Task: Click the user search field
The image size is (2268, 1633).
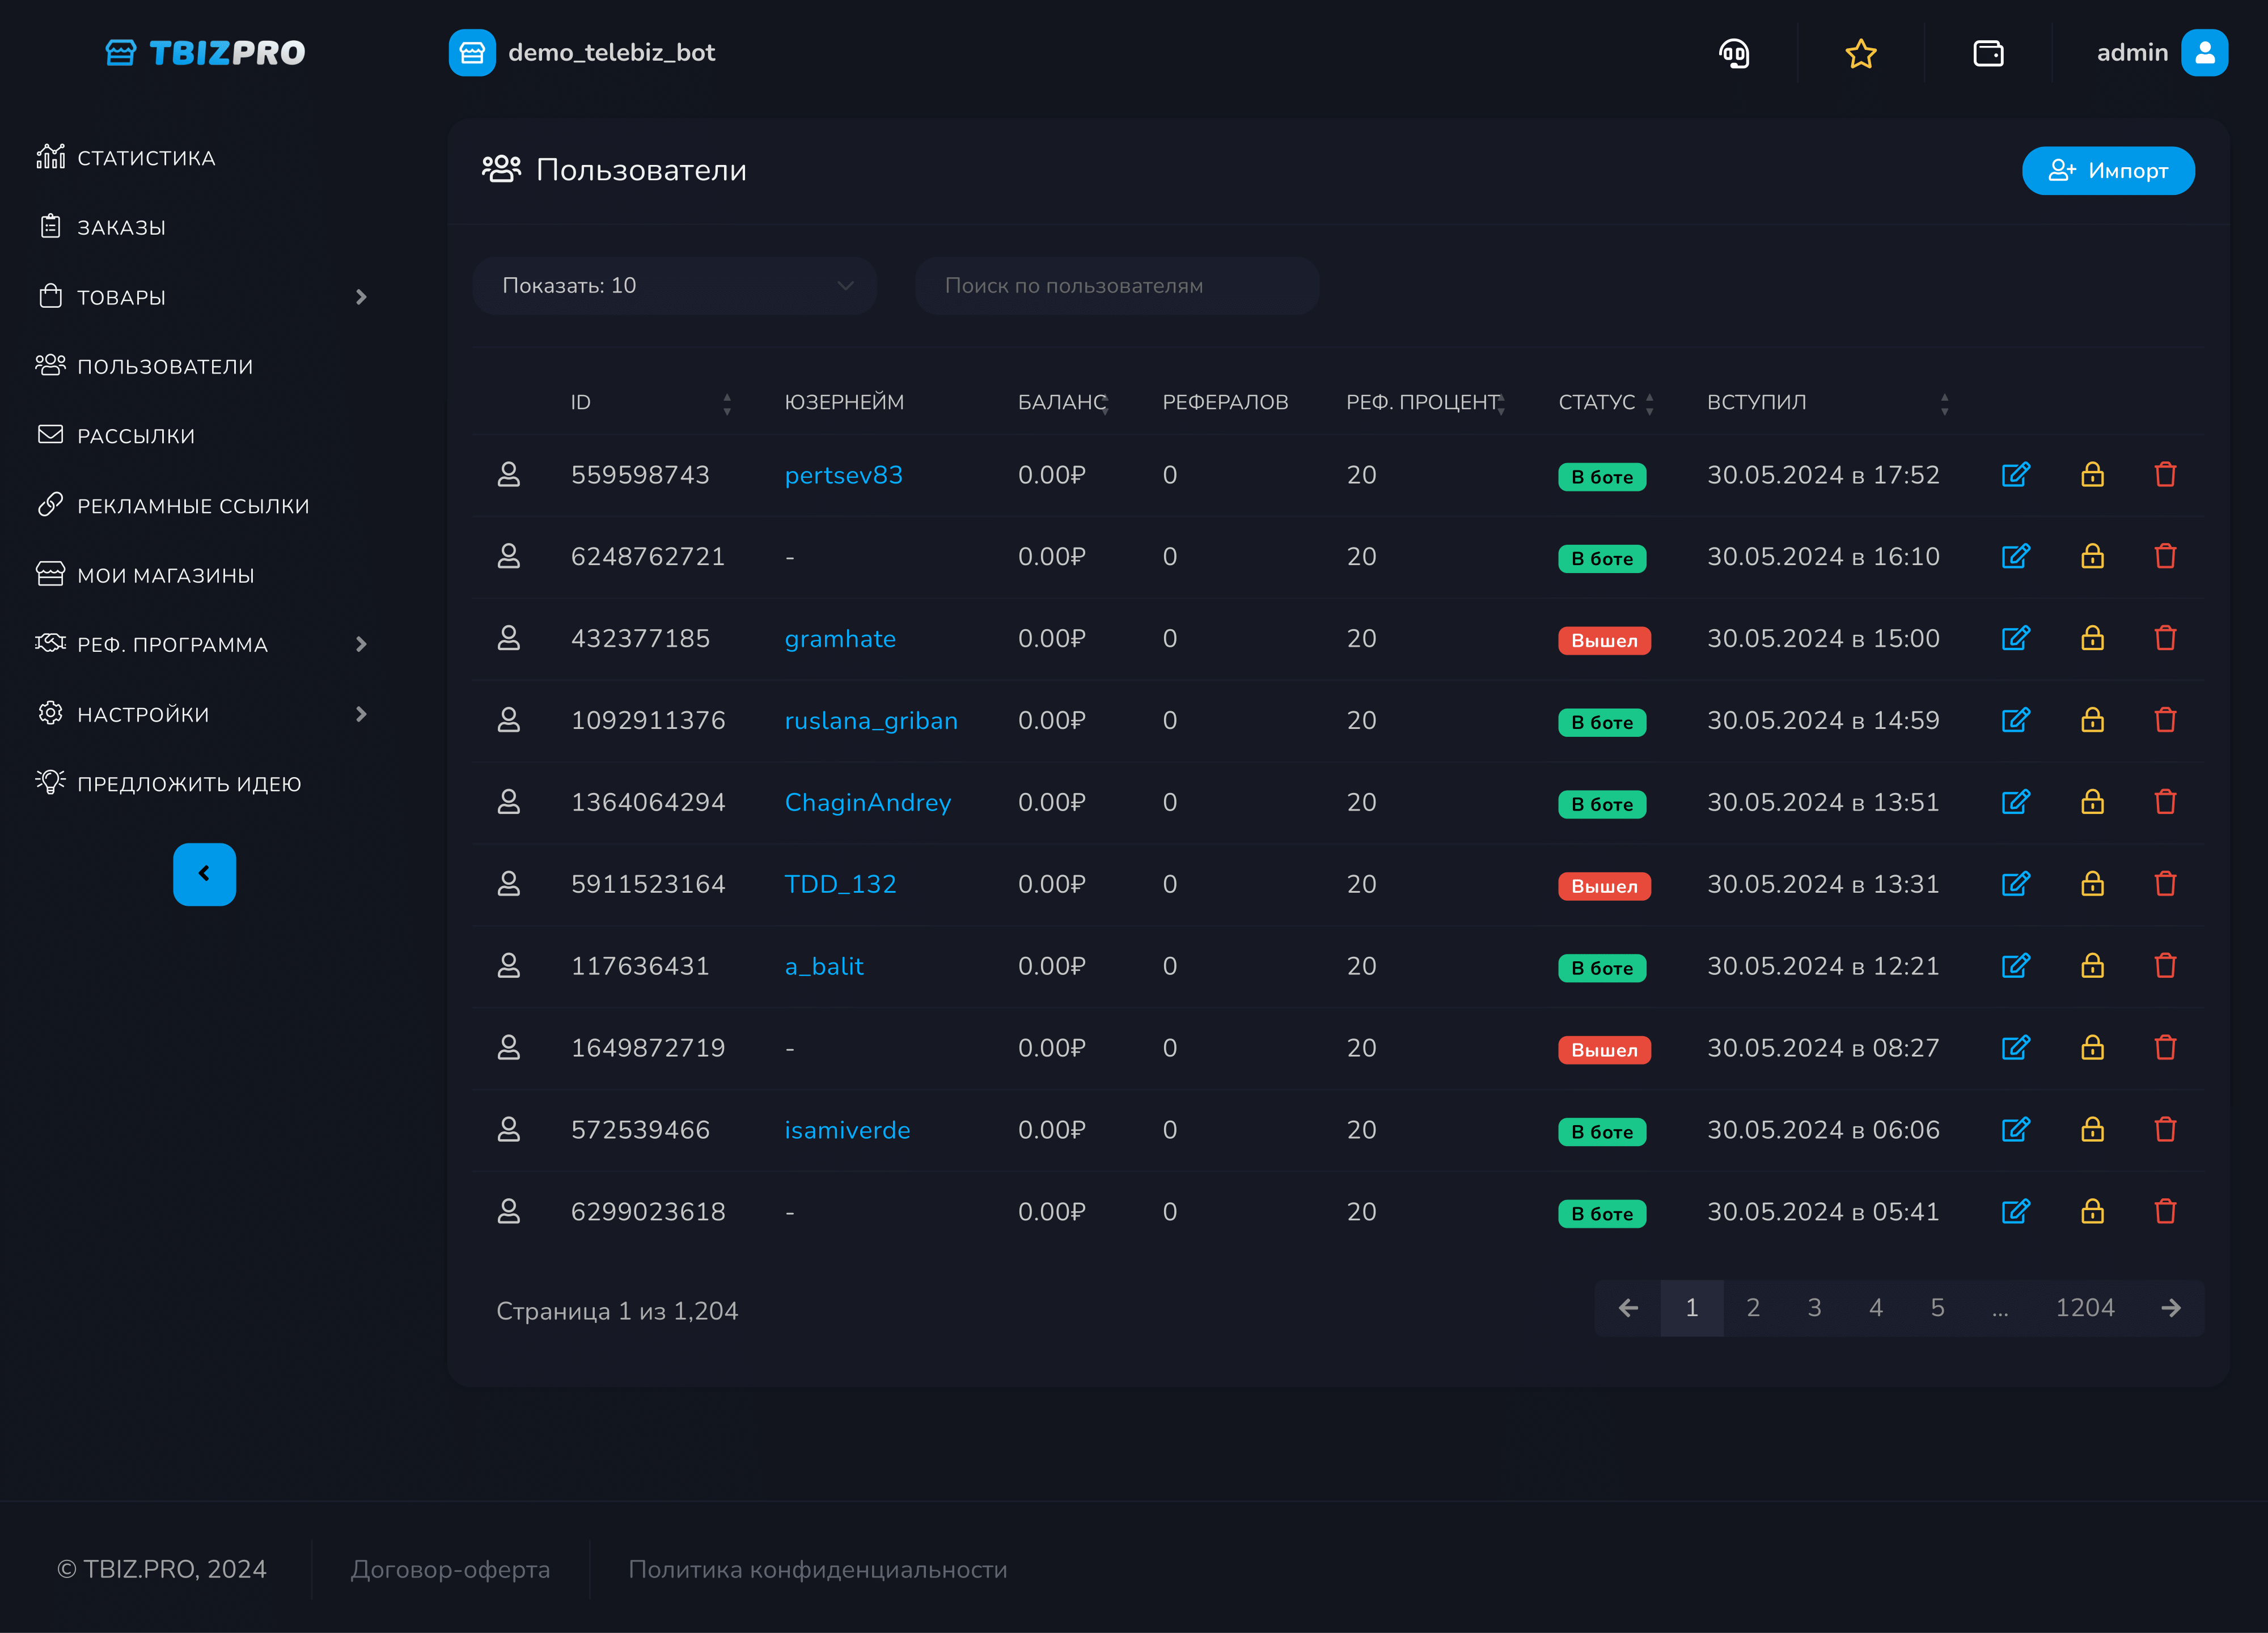Action: click(x=1116, y=286)
